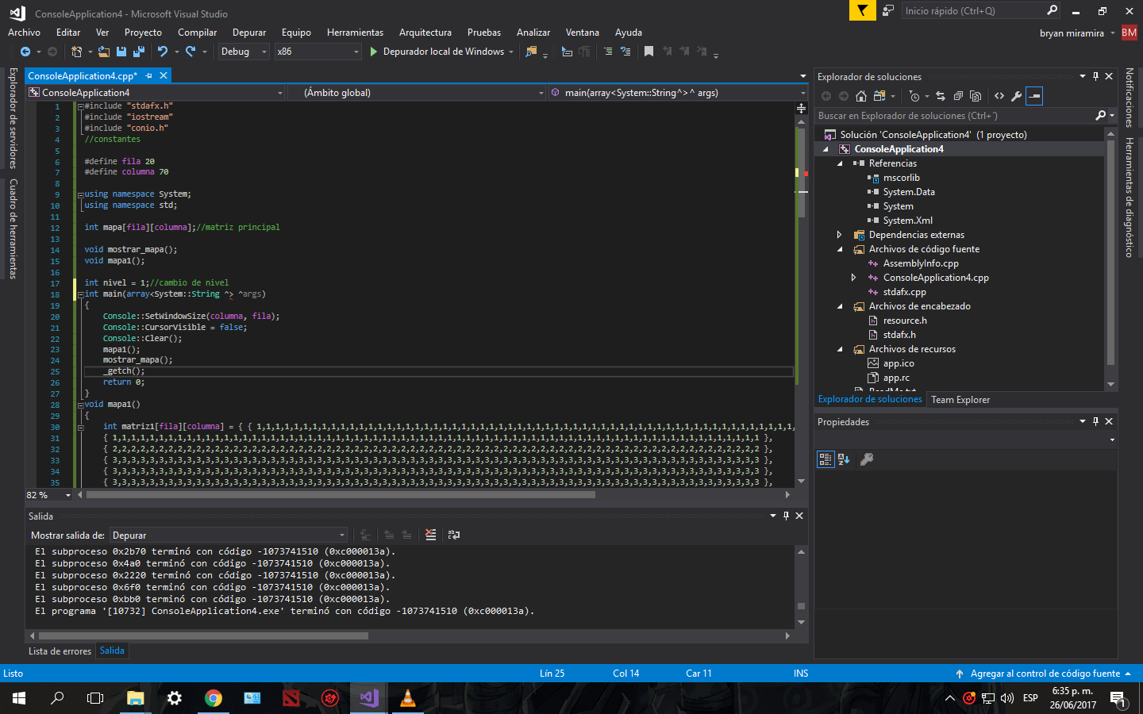Viewport: 1143px width, 714px height.
Task: Click Clear All icon in Salida panel
Action: pos(430,535)
